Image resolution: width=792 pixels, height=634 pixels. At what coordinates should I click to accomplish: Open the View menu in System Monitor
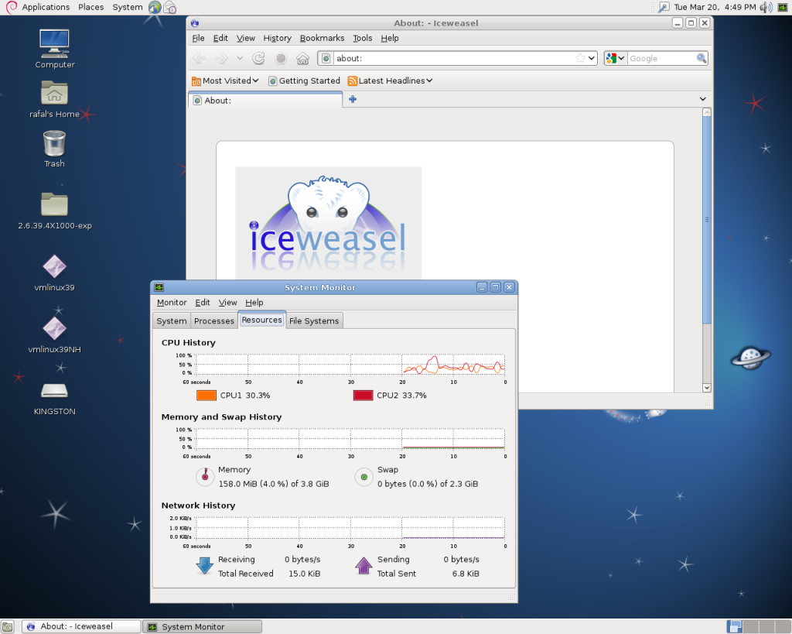coord(228,303)
